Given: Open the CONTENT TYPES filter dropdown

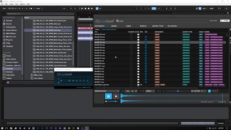Looking at the screenshot, I should click(x=158, y=26).
